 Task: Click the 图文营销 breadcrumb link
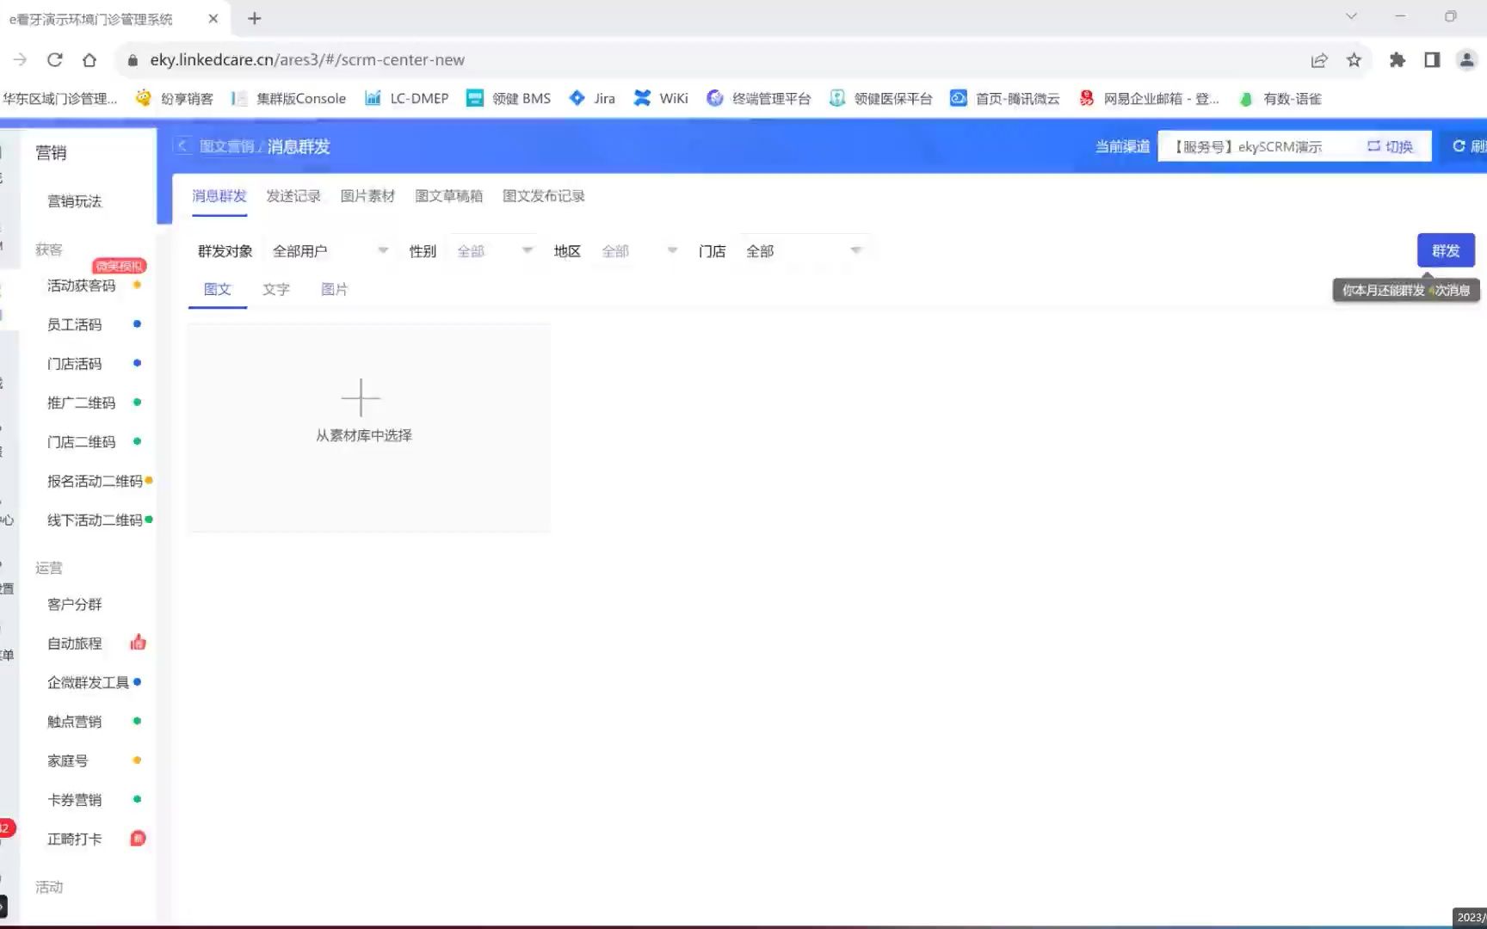pos(227,146)
